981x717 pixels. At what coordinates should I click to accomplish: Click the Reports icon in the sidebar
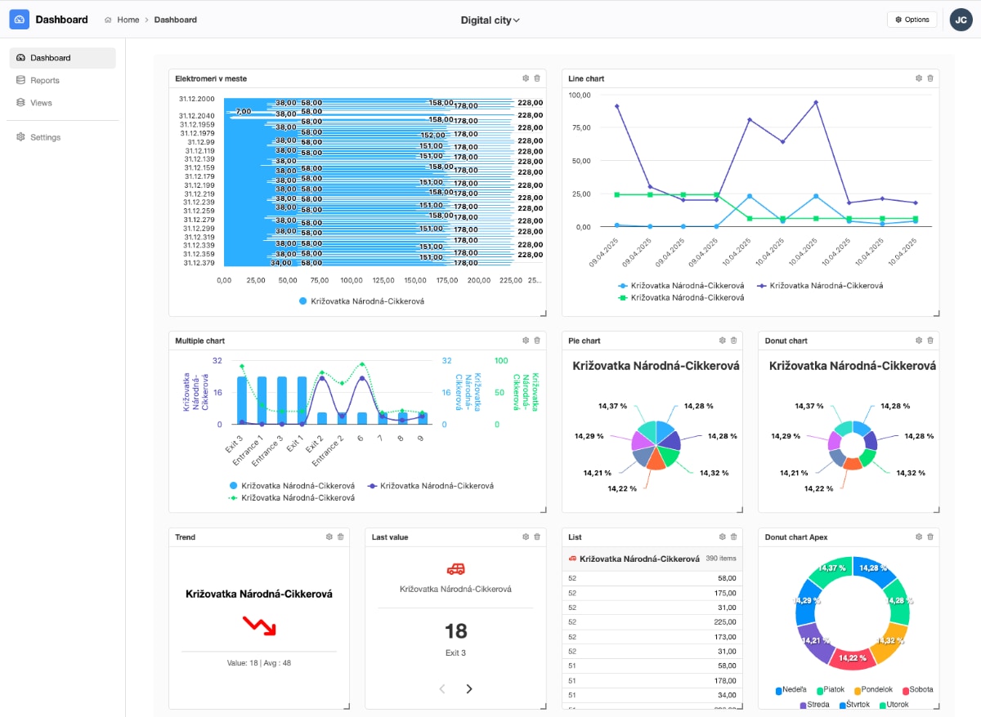coord(21,80)
